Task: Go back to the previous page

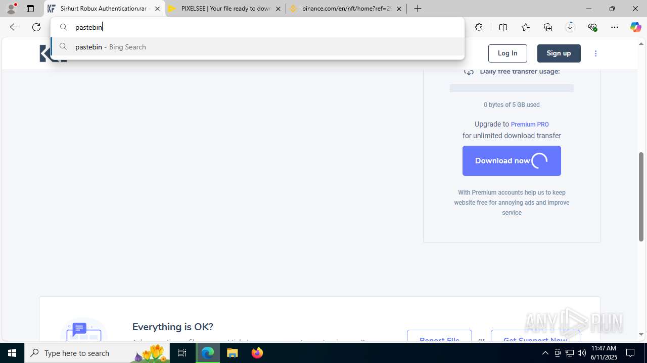Action: point(14,27)
